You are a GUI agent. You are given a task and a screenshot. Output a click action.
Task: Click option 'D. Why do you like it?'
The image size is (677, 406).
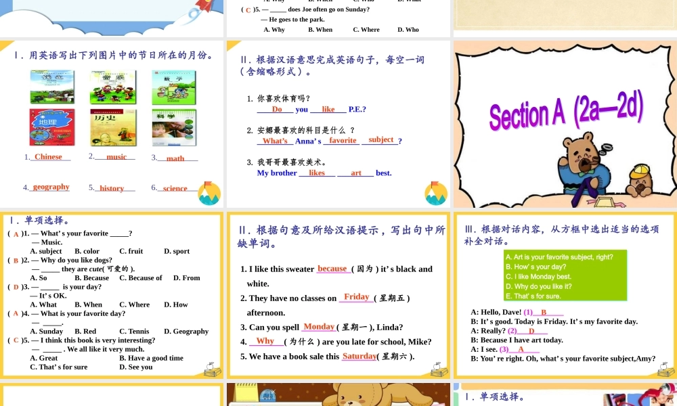click(x=538, y=286)
